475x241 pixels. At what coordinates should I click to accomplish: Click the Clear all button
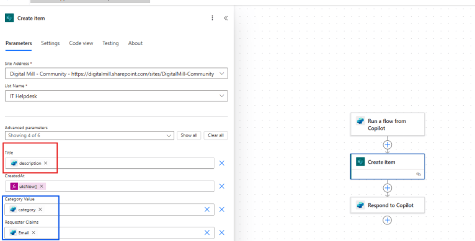coord(216,135)
